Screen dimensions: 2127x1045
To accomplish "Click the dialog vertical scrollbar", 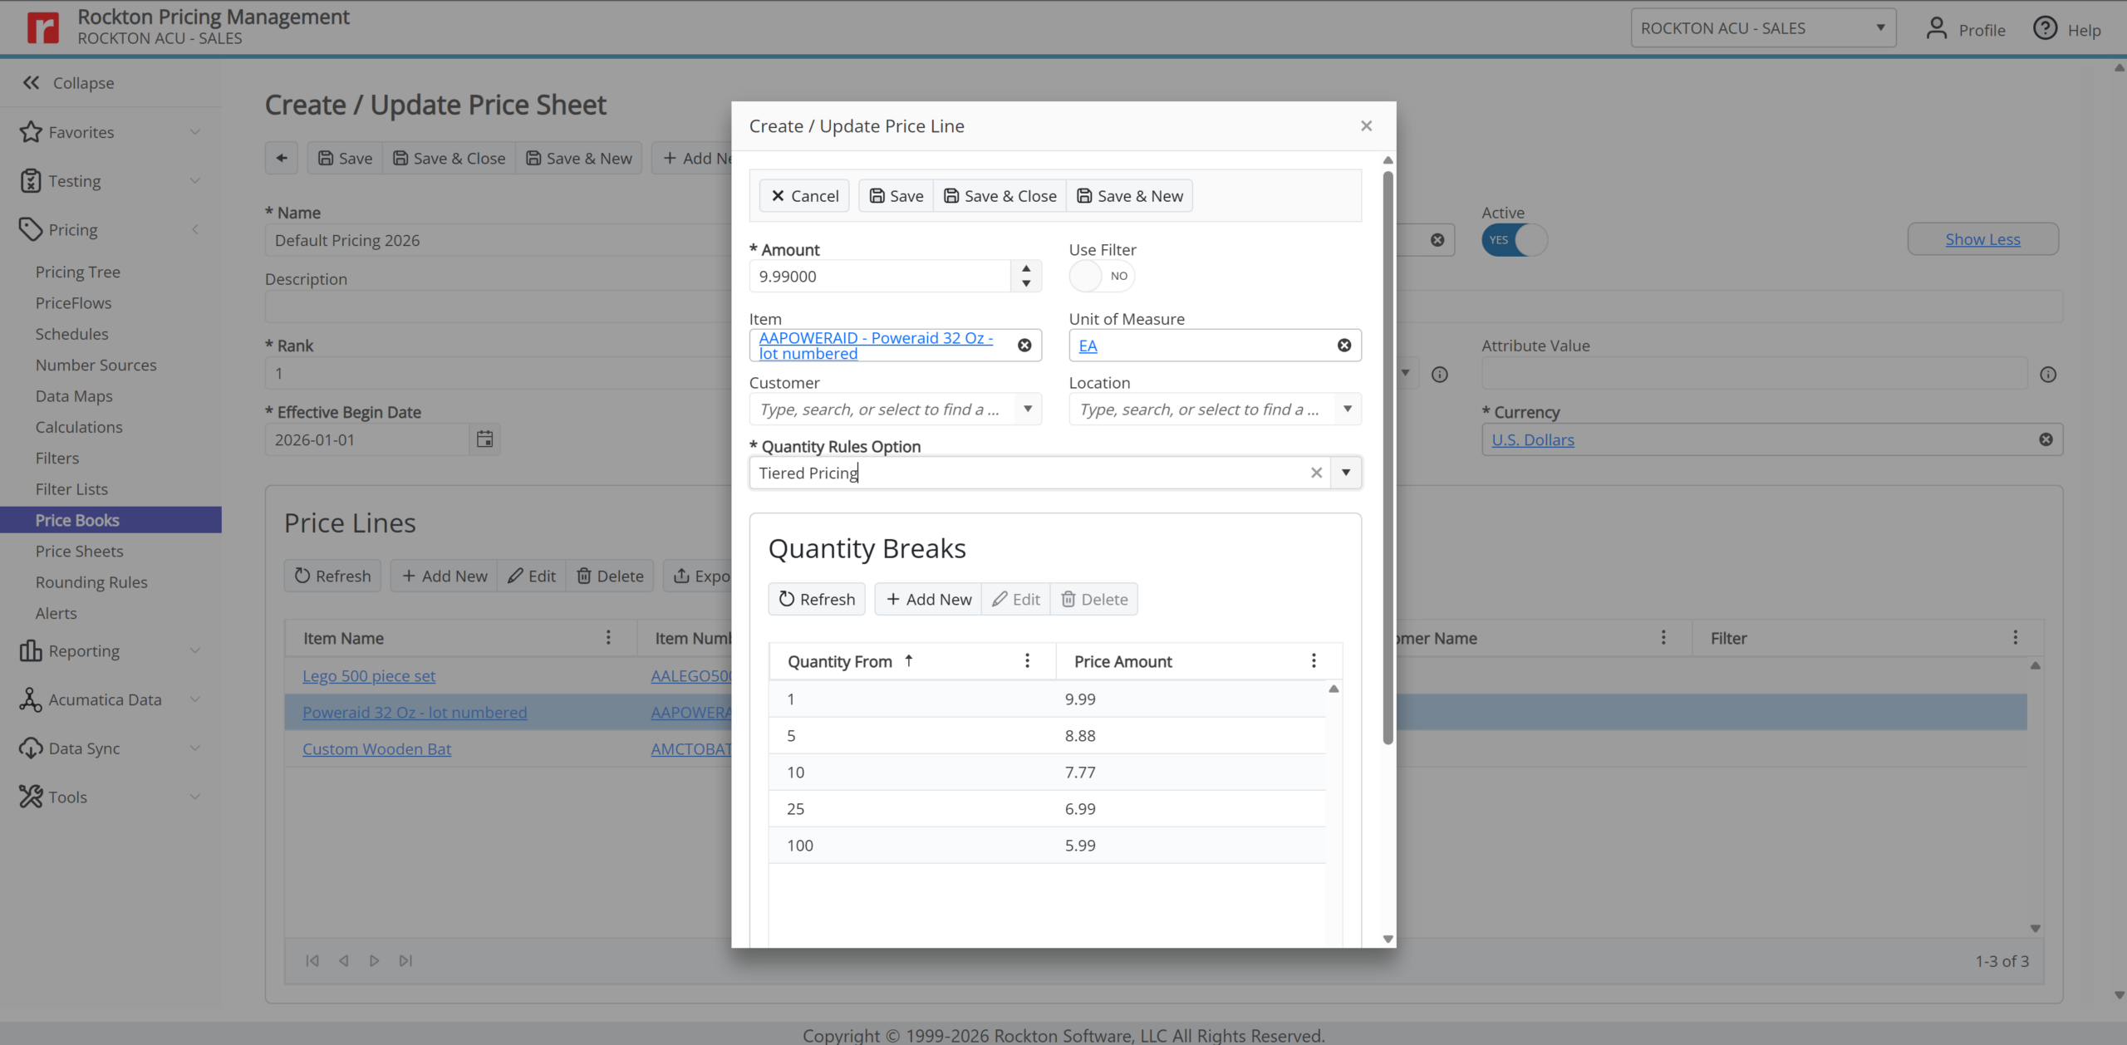I will pos(1388,457).
